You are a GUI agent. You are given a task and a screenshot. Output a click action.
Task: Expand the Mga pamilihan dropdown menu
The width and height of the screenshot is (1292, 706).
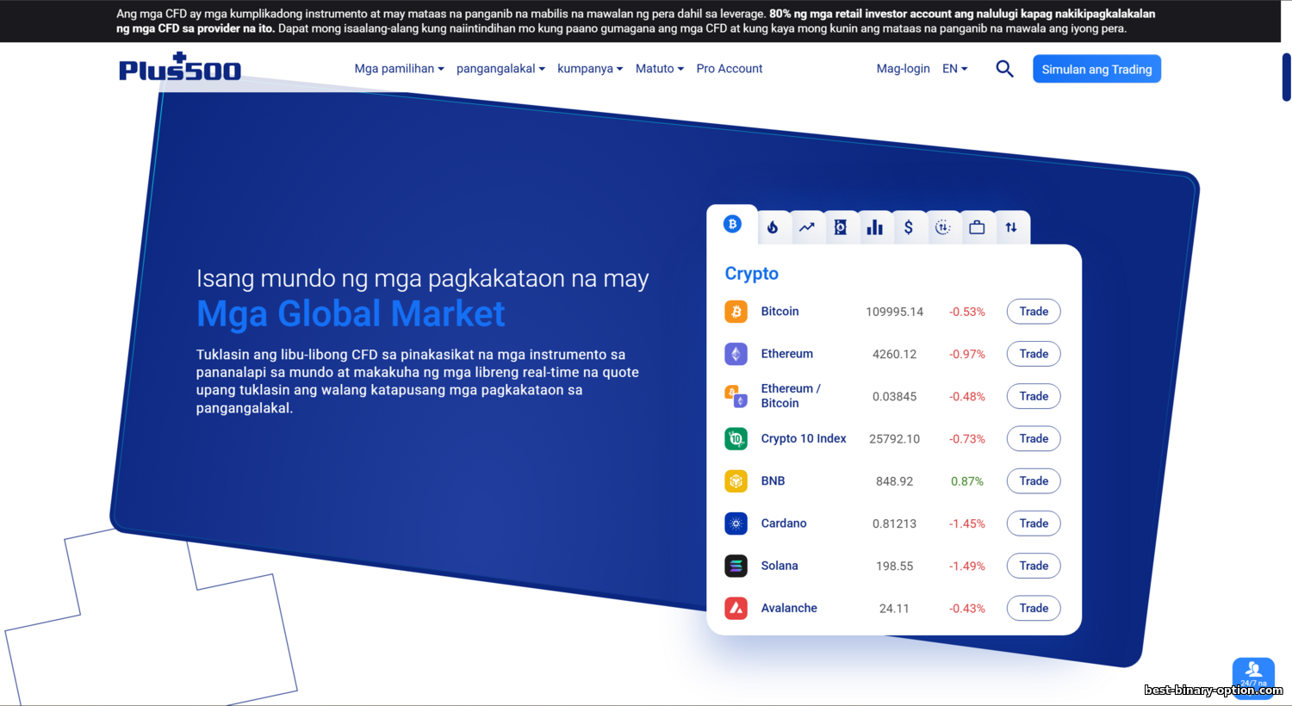click(x=399, y=69)
